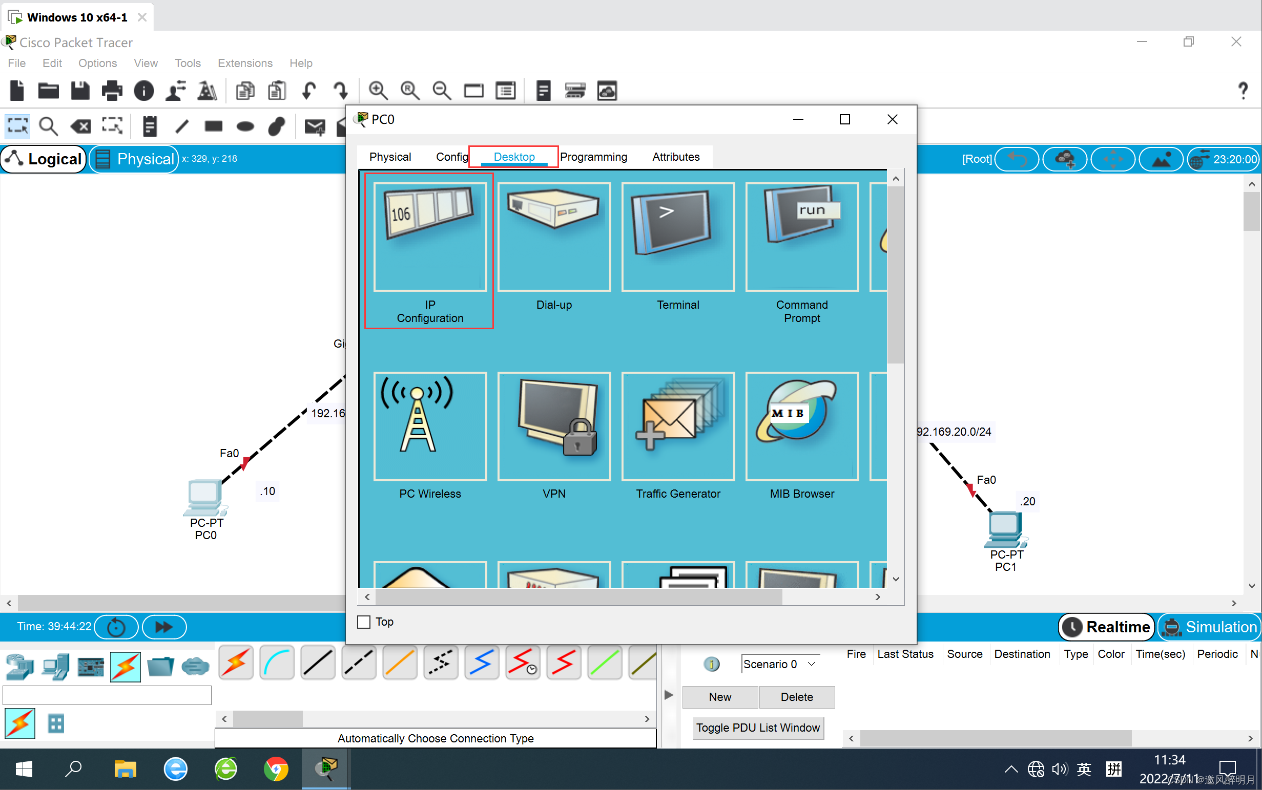Select the Inspect magnifier tool

pyautogui.click(x=48, y=126)
